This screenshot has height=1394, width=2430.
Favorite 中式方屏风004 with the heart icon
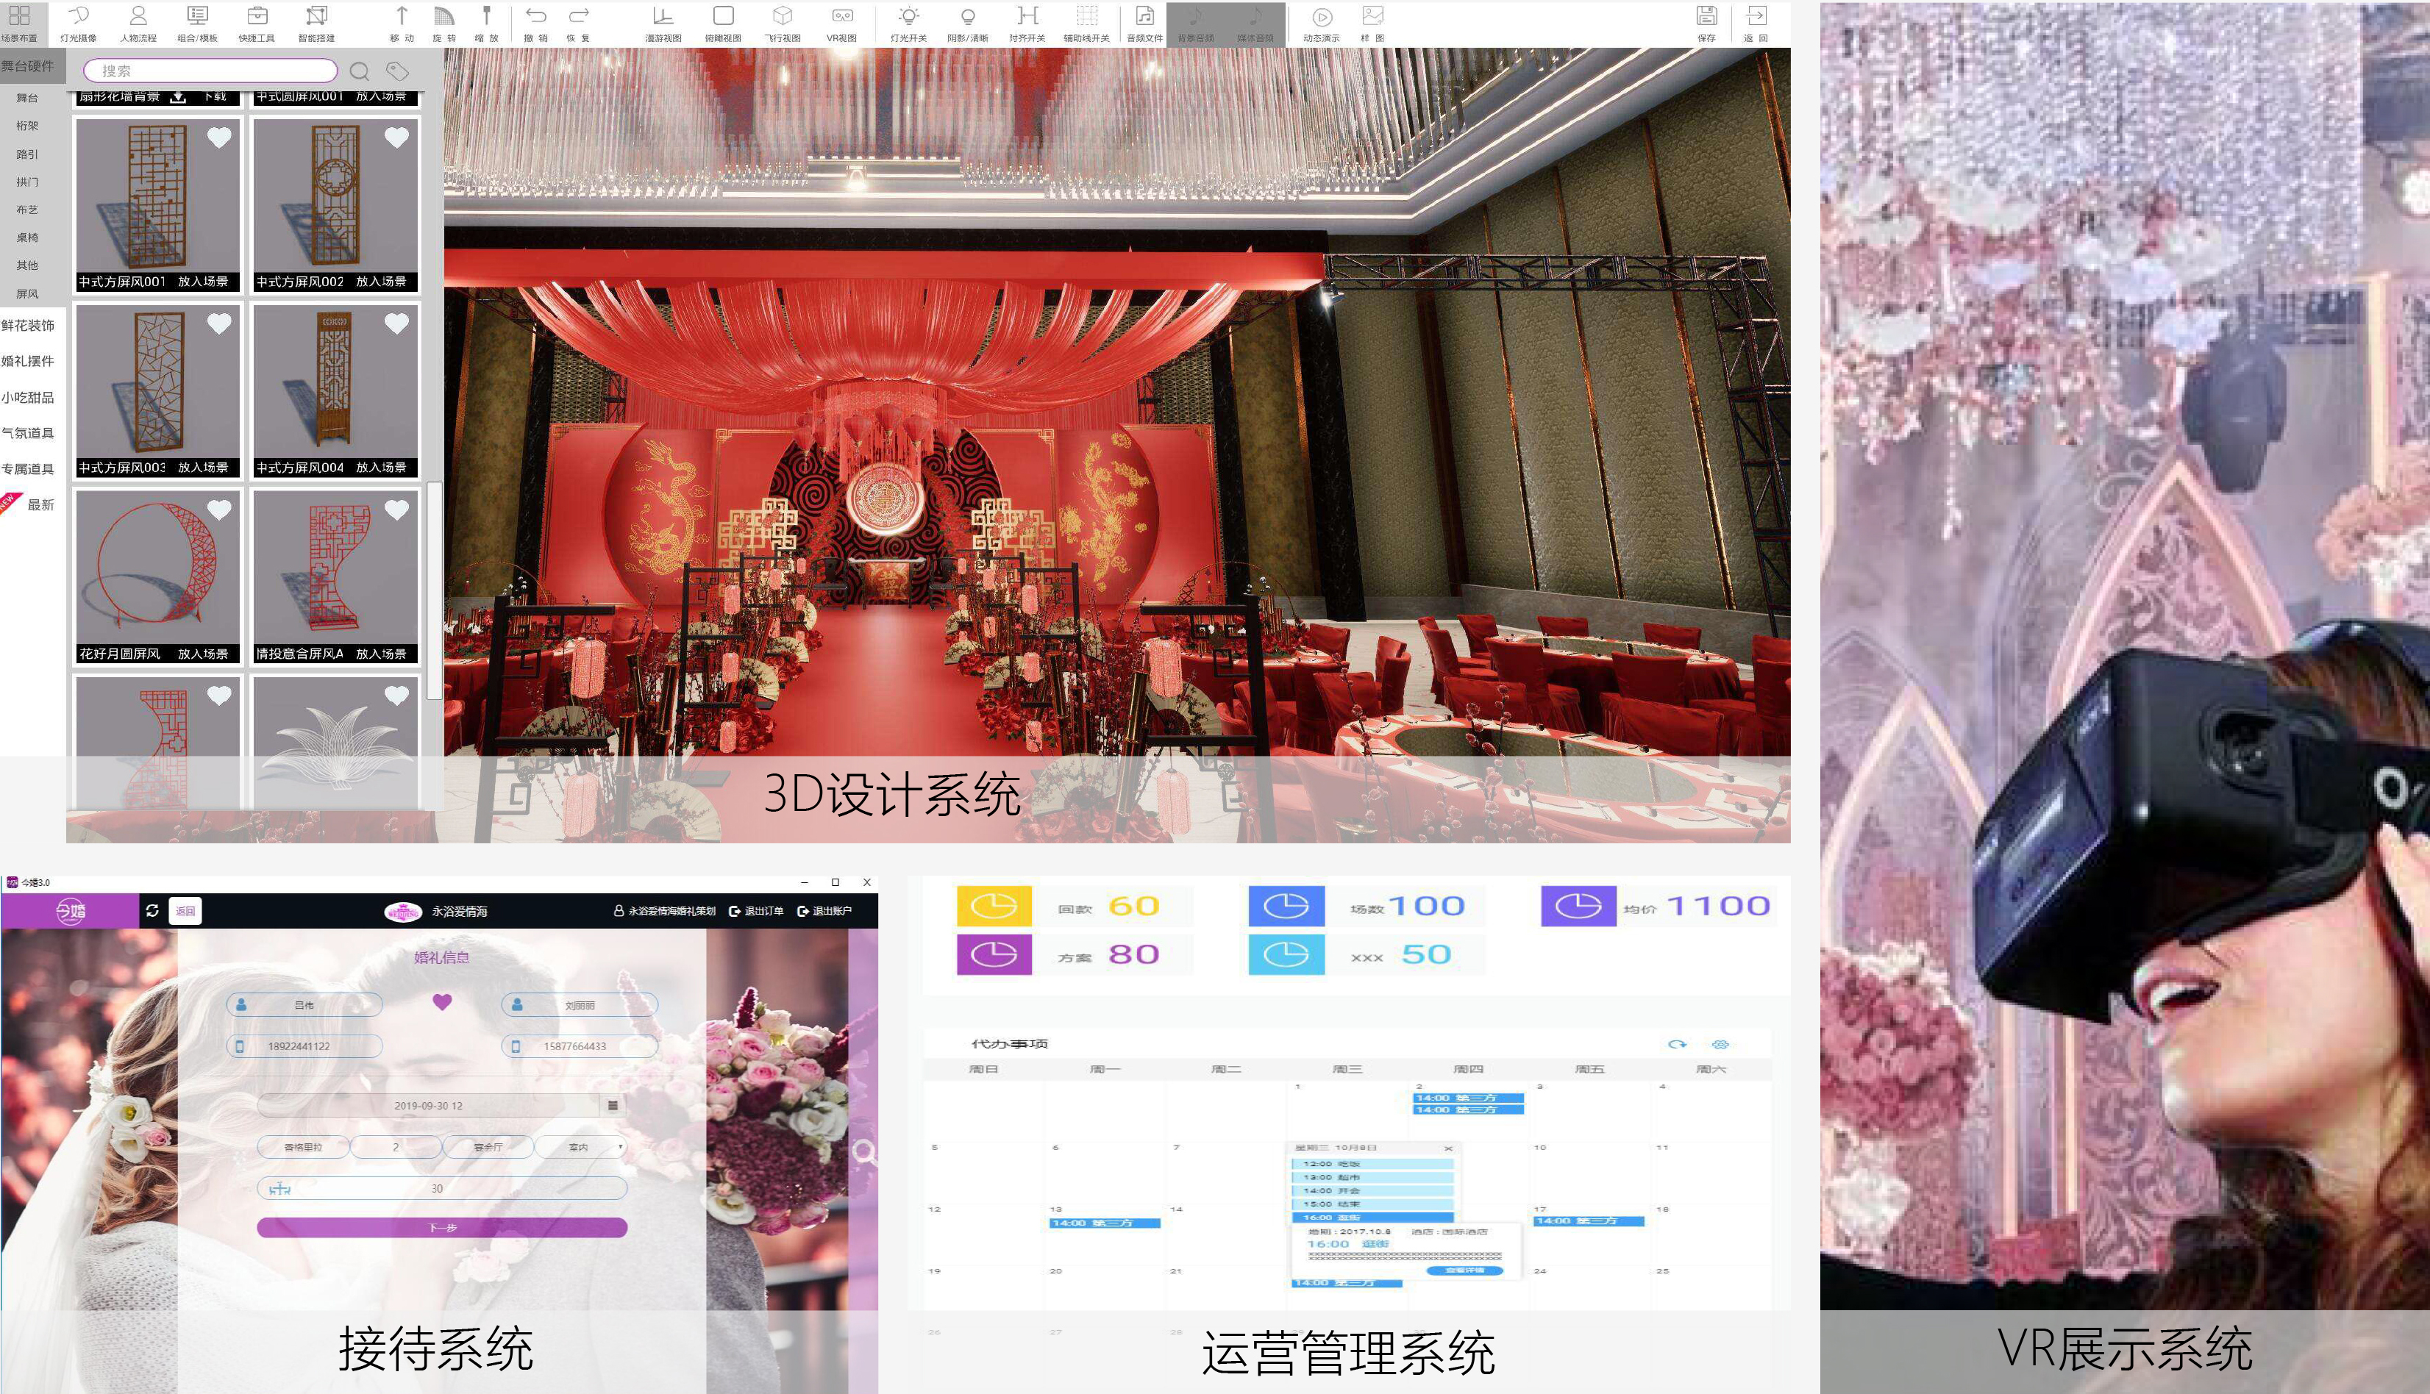click(396, 324)
